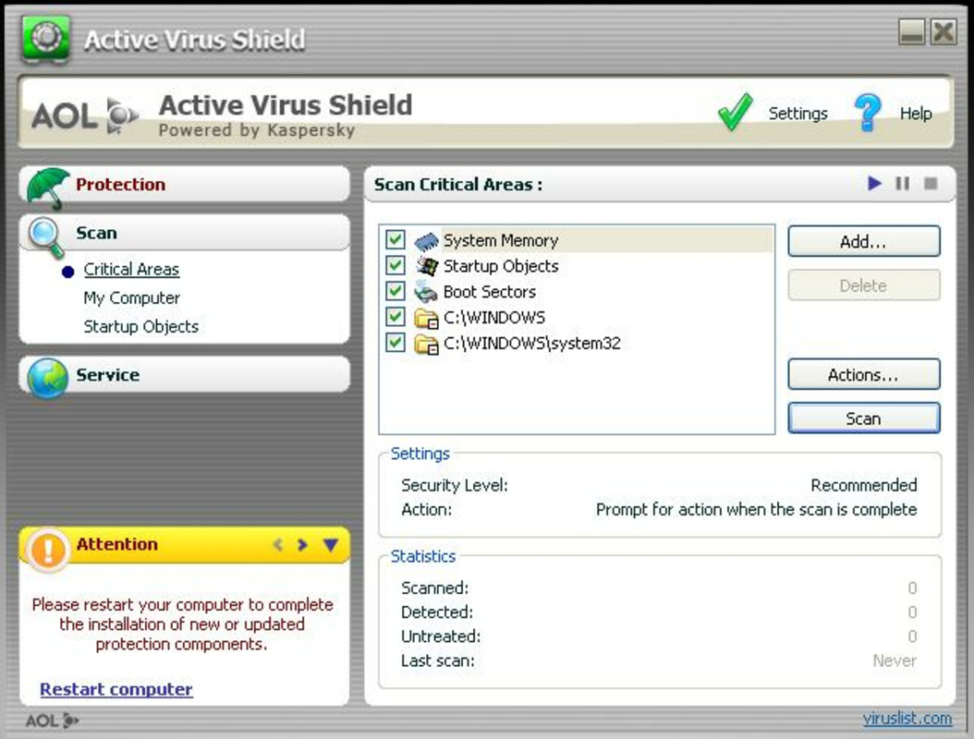The image size is (974, 739).
Task: Click the Prompt for action value text
Action: point(756,510)
